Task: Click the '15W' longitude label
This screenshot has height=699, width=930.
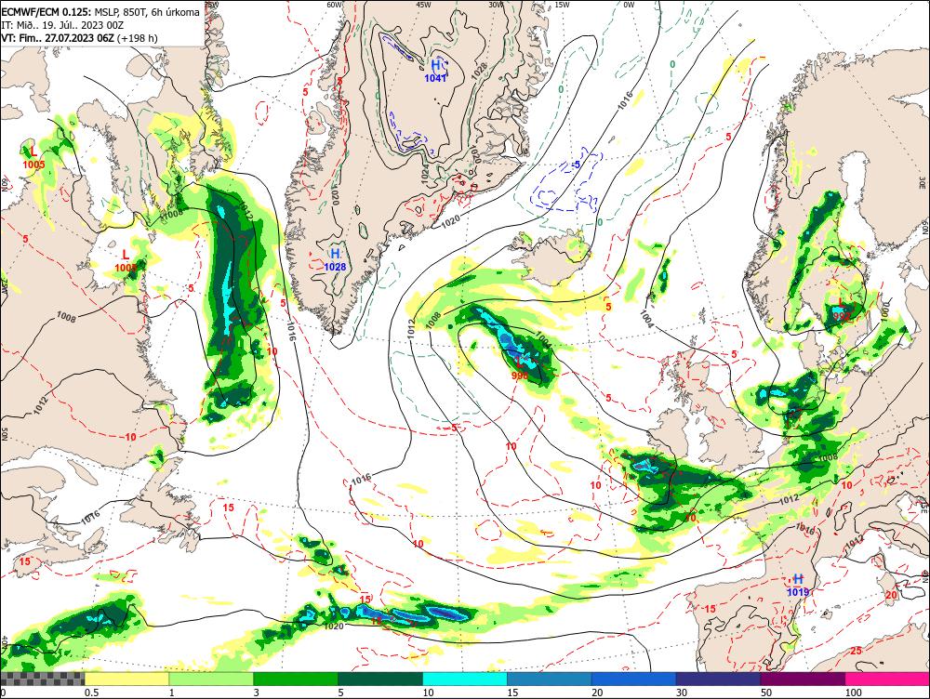Action: coord(563,4)
